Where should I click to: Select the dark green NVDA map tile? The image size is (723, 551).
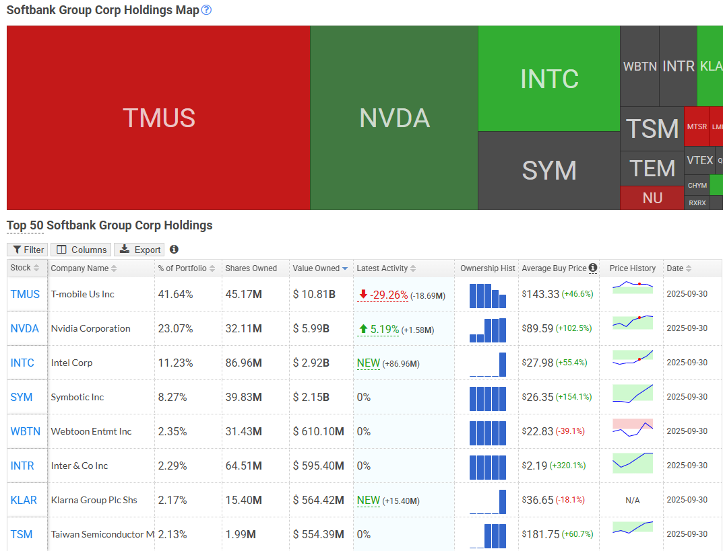tap(394, 118)
